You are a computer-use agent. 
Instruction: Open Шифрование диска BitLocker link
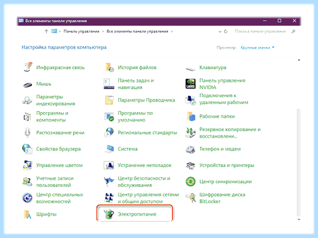point(222,198)
